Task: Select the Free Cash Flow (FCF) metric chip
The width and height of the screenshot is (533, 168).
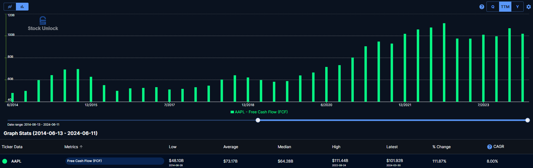Action: pos(115,161)
